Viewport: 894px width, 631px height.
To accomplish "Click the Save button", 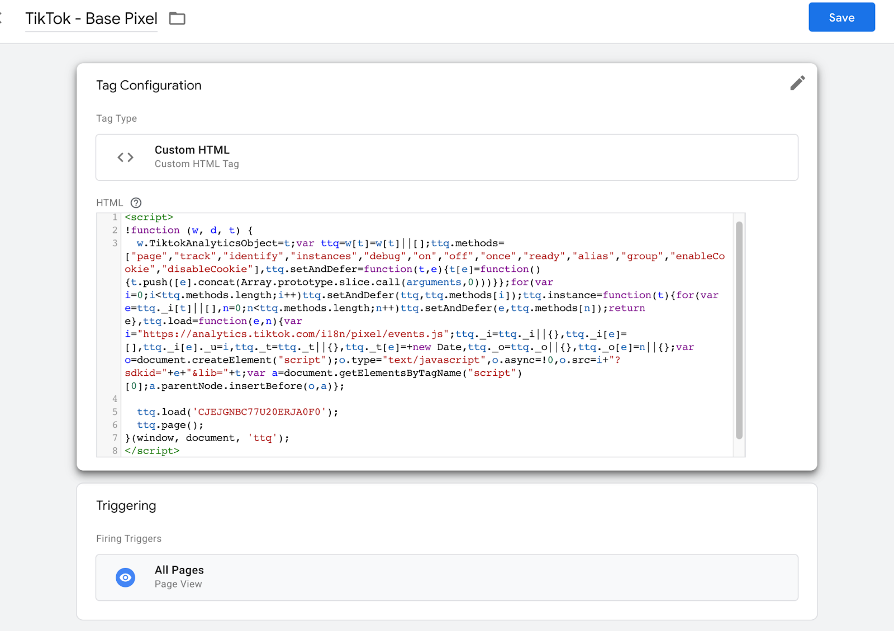I will tap(841, 17).
